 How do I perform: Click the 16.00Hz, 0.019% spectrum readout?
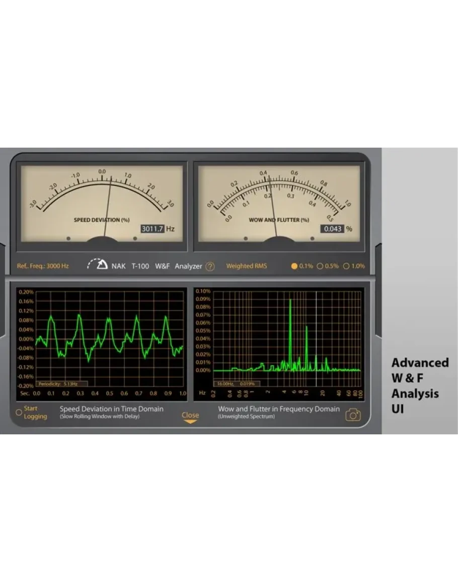point(234,384)
